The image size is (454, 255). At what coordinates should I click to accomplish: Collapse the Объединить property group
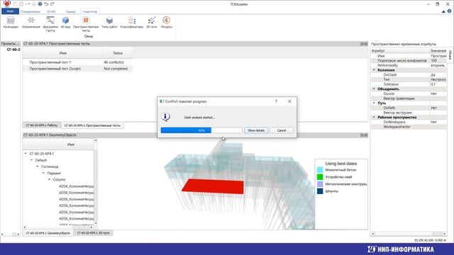[374, 89]
